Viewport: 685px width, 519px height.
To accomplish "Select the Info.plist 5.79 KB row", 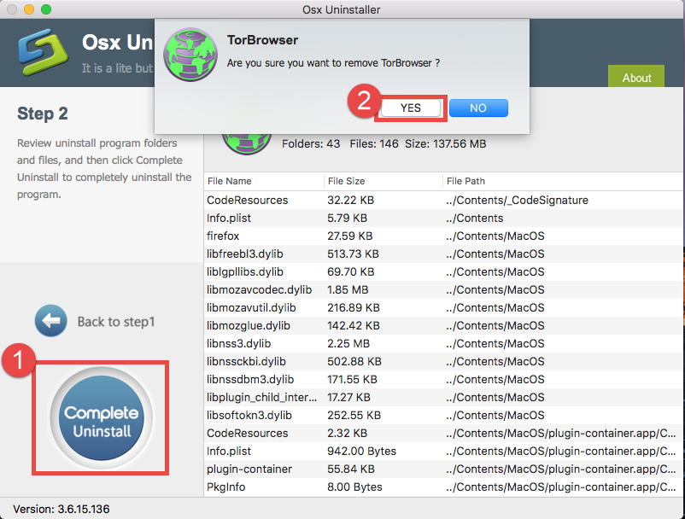I will (443, 218).
